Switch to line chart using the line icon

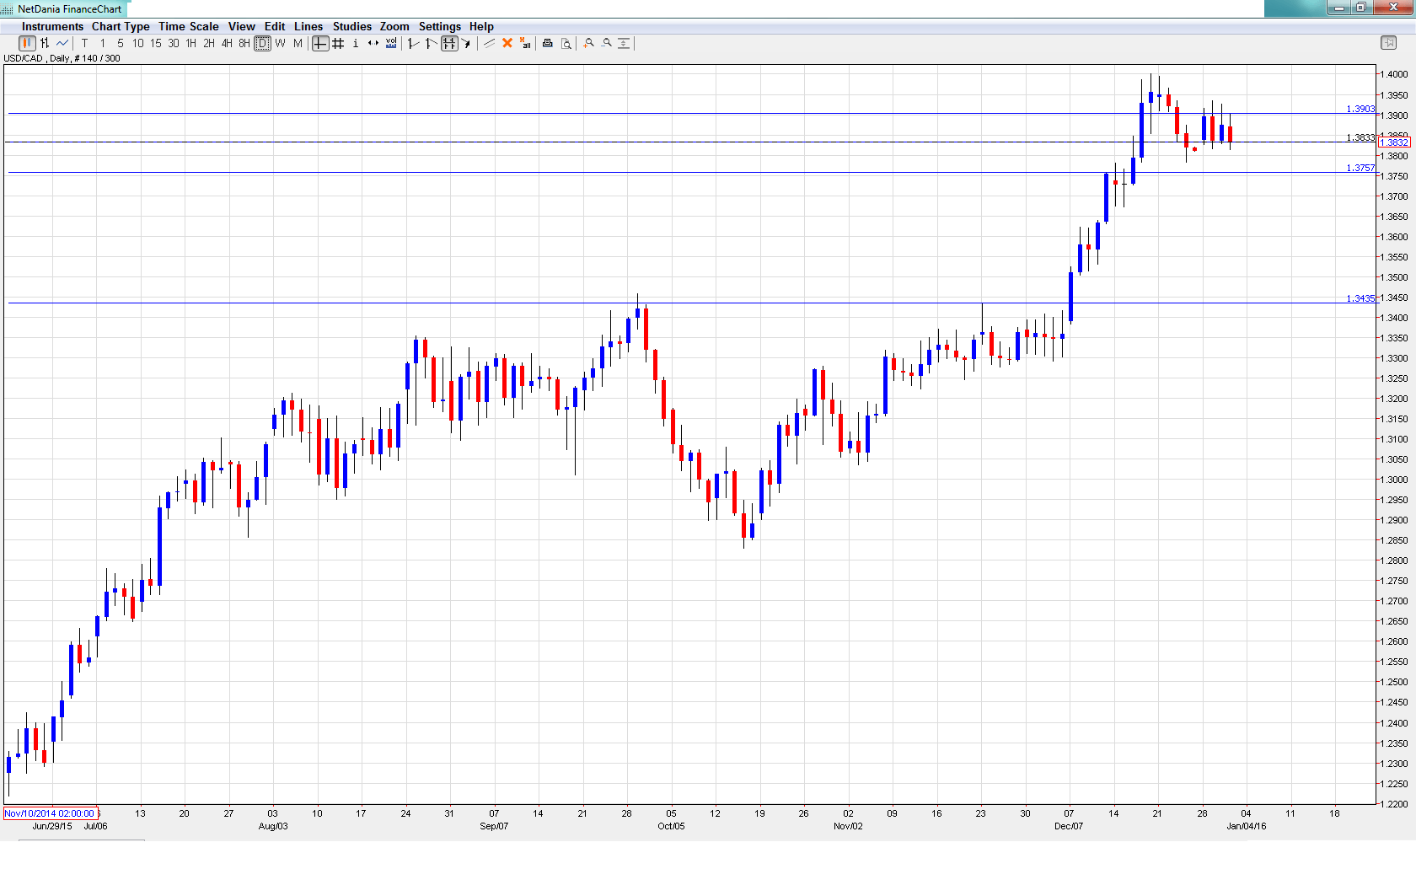(61, 43)
